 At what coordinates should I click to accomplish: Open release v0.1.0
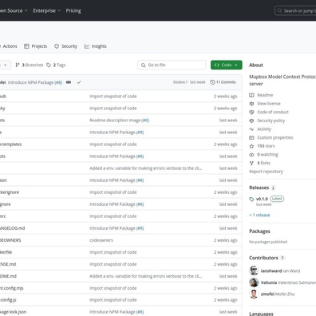(262, 199)
